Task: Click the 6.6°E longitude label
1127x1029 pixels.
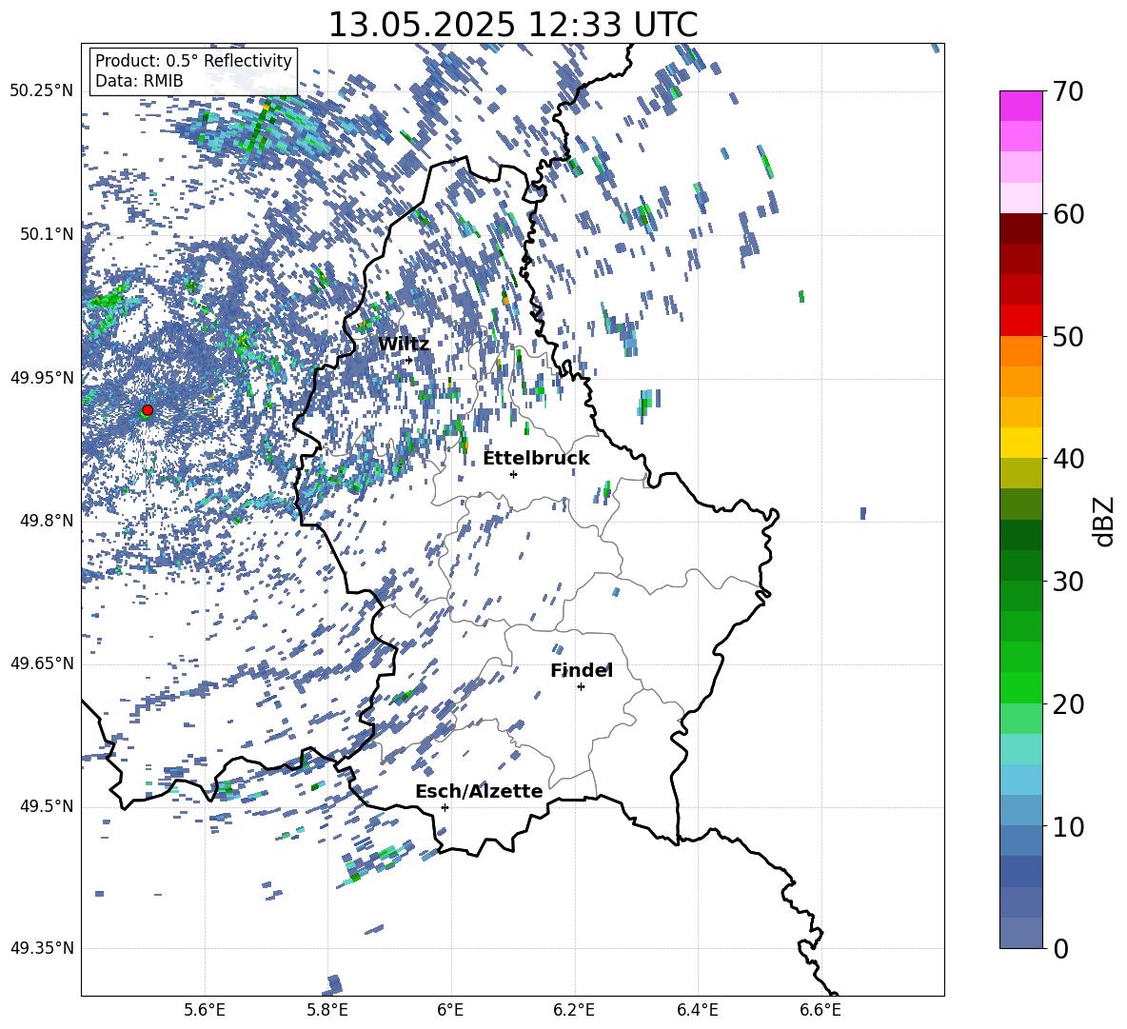Action: (821, 1010)
